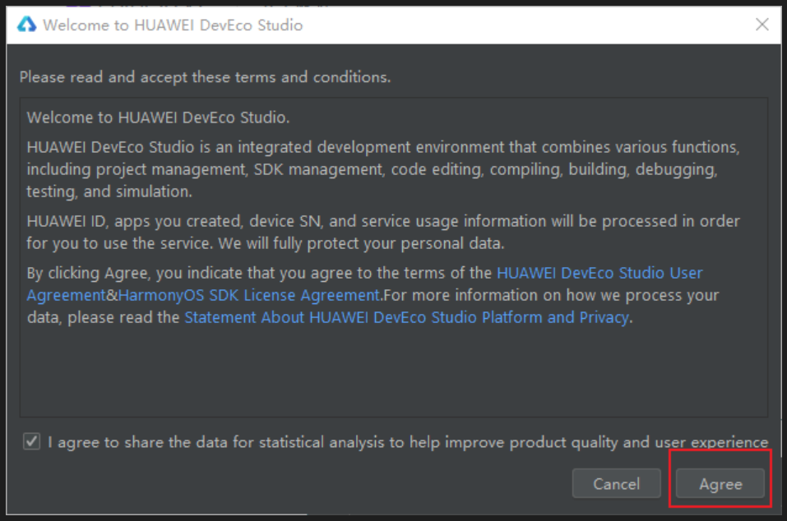Screen dimensions: 787x521
Task: Open the HarmonyOS SDK License Agreement link
Action: [249, 295]
